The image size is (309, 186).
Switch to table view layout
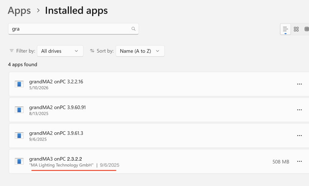click(x=306, y=29)
